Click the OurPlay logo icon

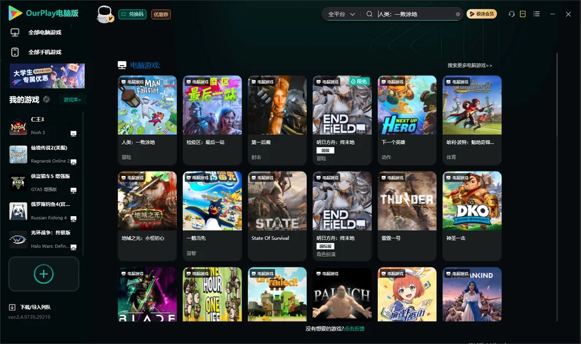[x=15, y=13]
